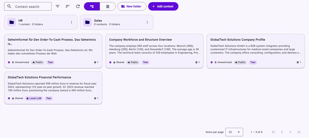Go to the next page

290,132
